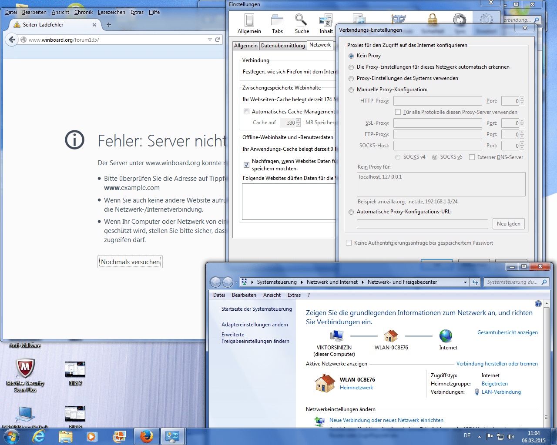Open the Ansicht menu in Systemsteuerung window
557x445 pixels.
272,295
